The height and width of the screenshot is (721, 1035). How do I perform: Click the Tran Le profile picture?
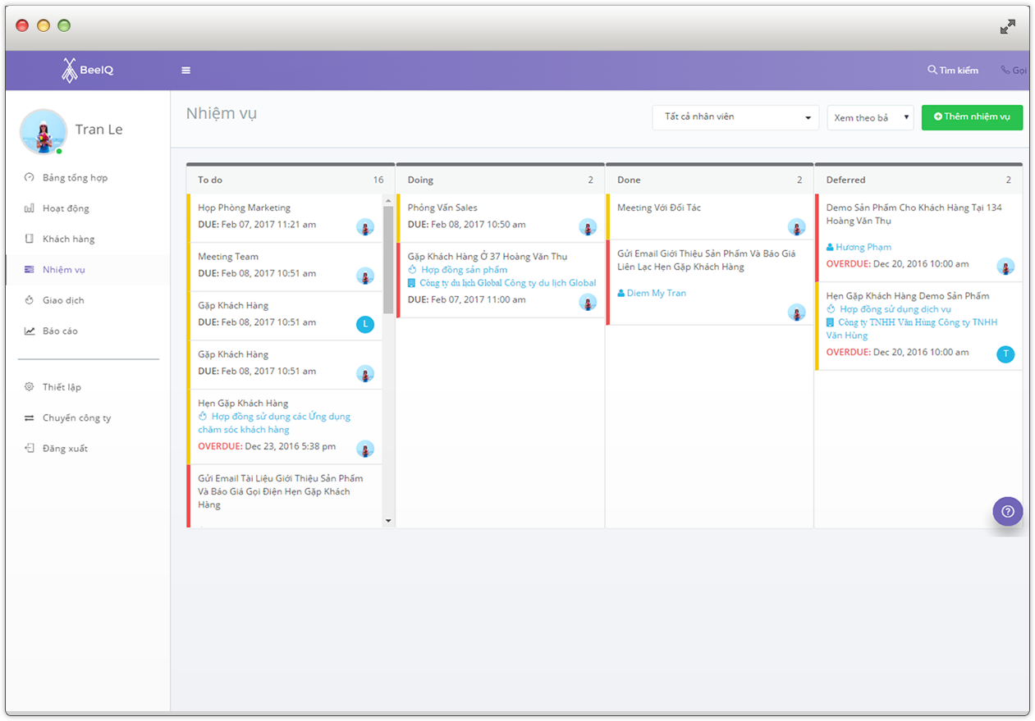coord(43,131)
